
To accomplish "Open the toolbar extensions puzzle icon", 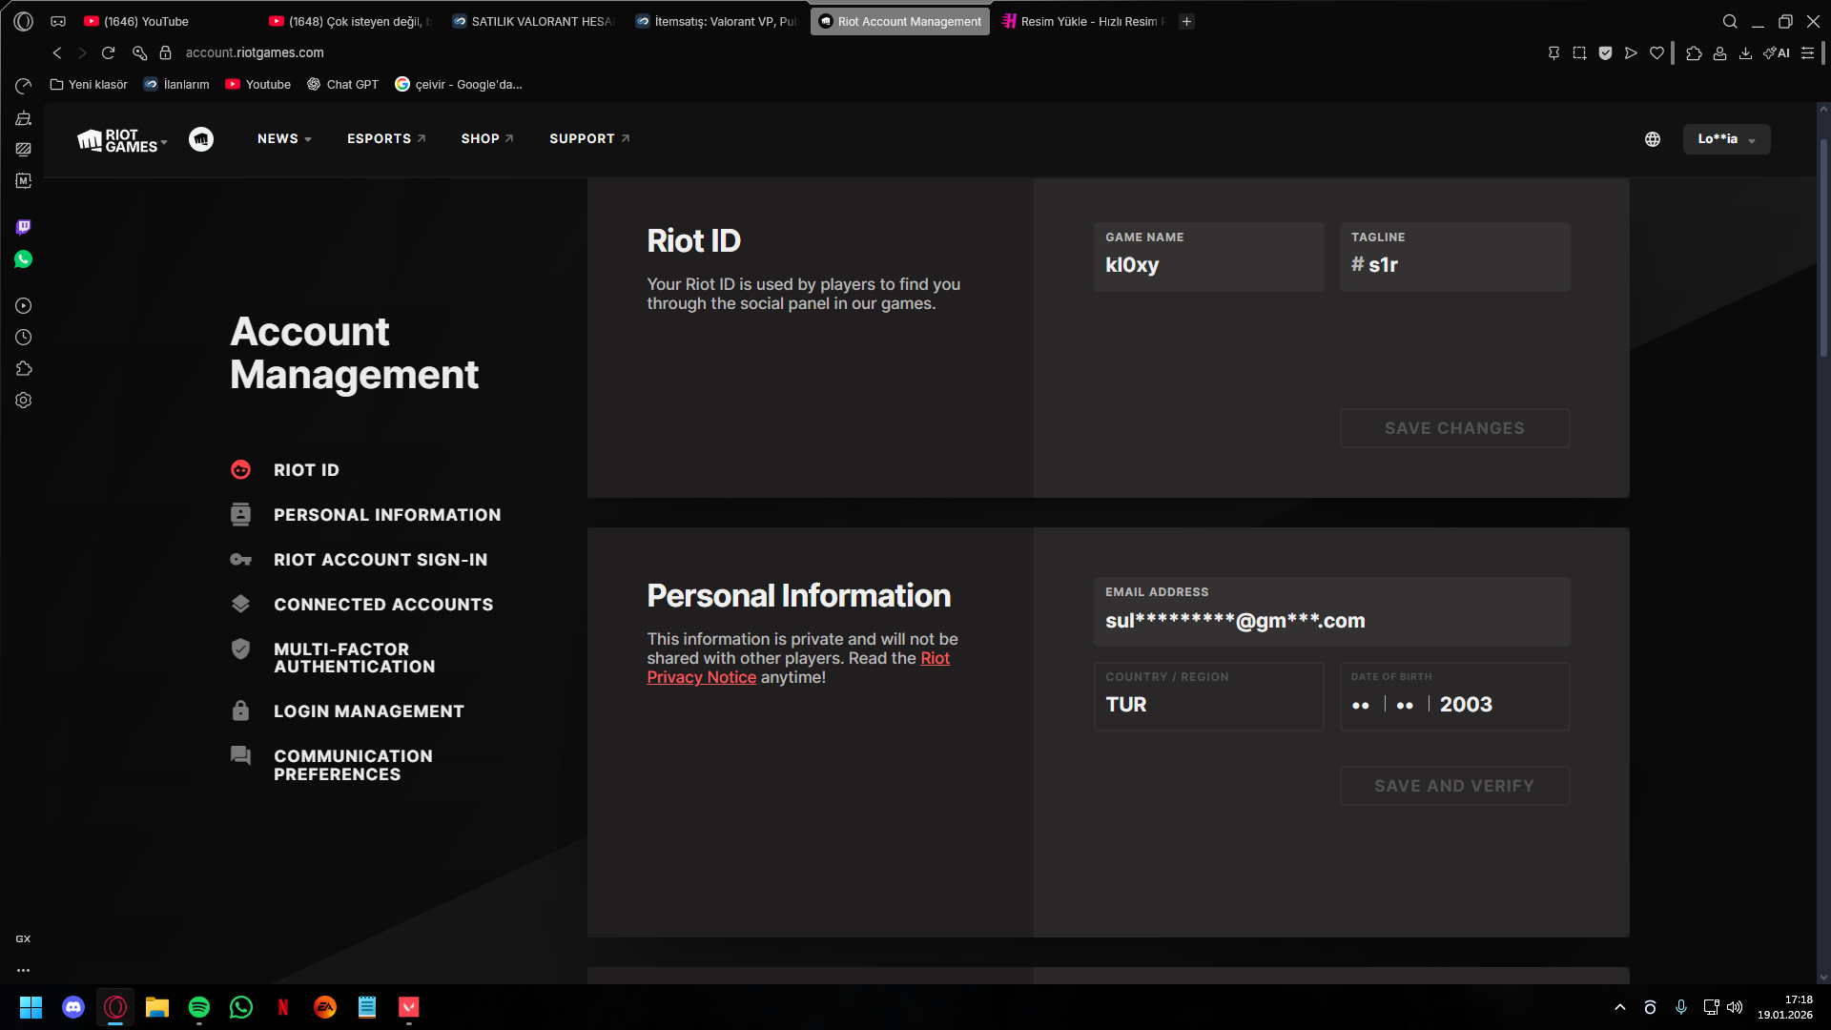I will click(1694, 53).
